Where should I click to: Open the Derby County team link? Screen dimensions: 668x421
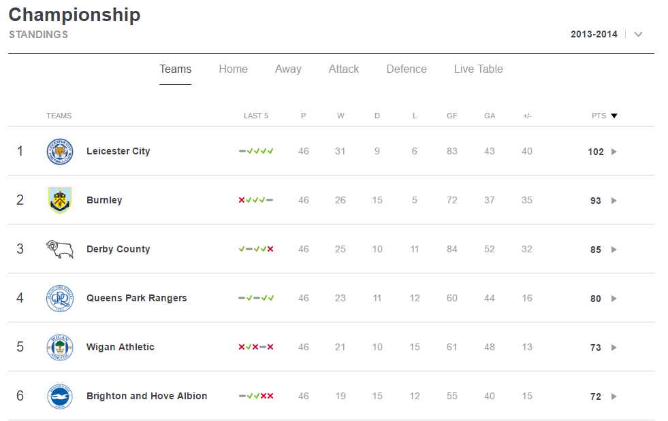pyautogui.click(x=118, y=249)
